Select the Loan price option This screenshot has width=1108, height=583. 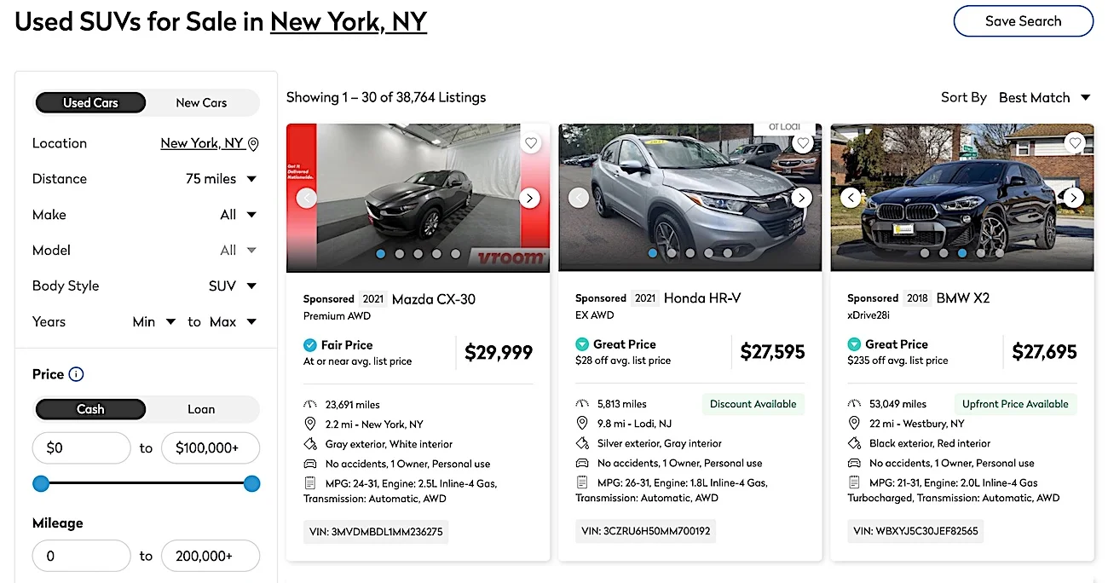pos(201,409)
